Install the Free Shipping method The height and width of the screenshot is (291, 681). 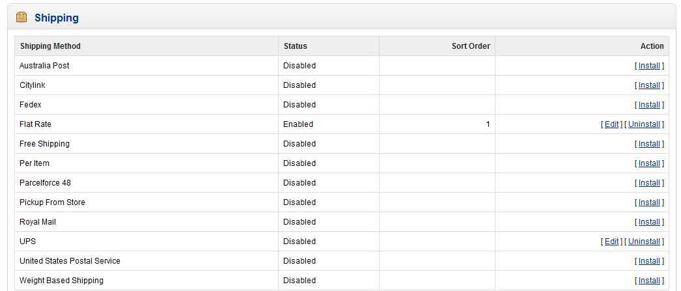(649, 144)
